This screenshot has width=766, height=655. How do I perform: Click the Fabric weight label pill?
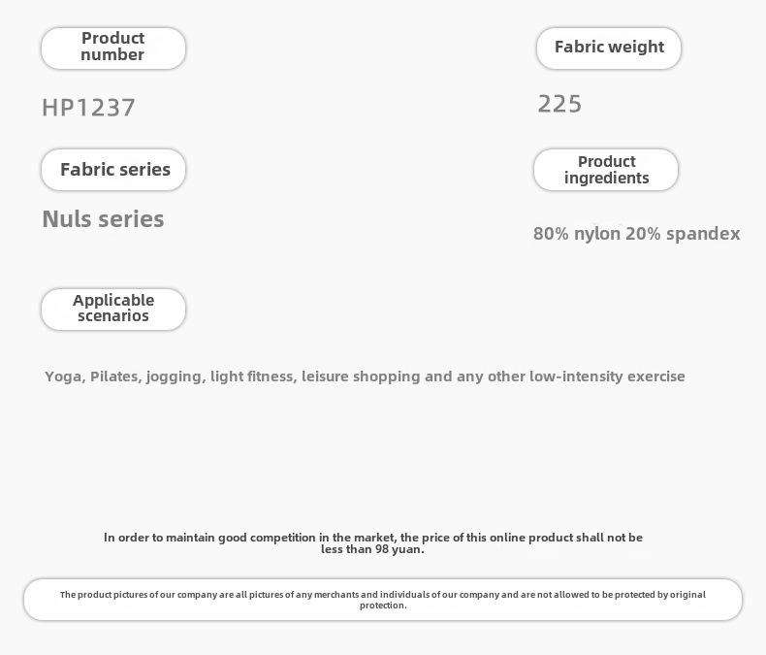[x=609, y=48]
